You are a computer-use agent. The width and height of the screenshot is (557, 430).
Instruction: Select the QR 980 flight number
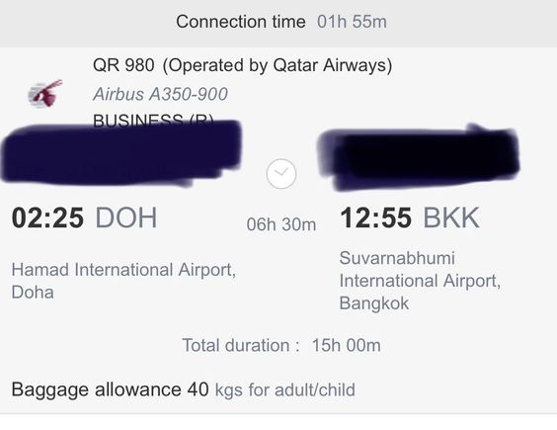123,65
